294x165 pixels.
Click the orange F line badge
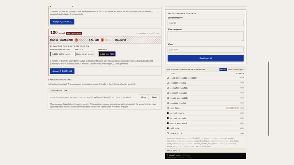click(76, 40)
